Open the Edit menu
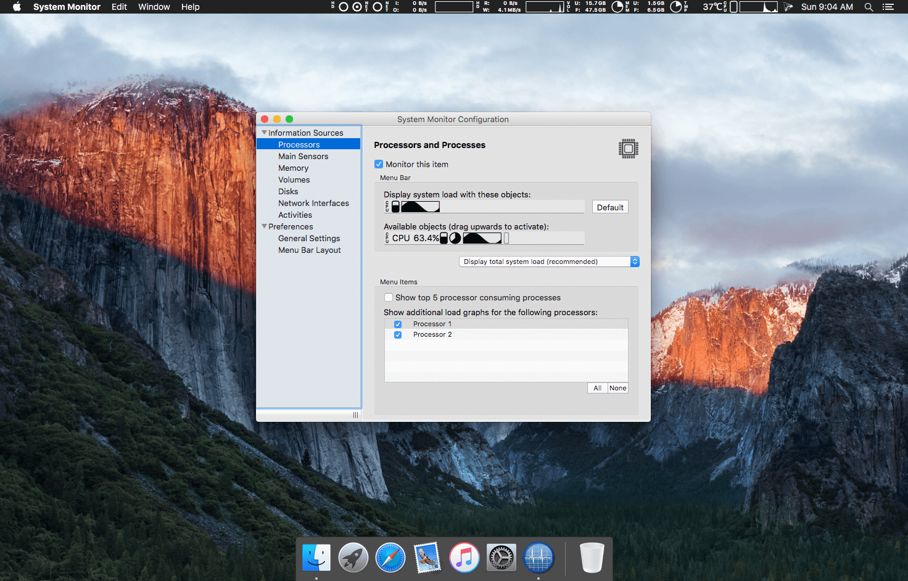Image resolution: width=908 pixels, height=581 pixels. [x=119, y=7]
